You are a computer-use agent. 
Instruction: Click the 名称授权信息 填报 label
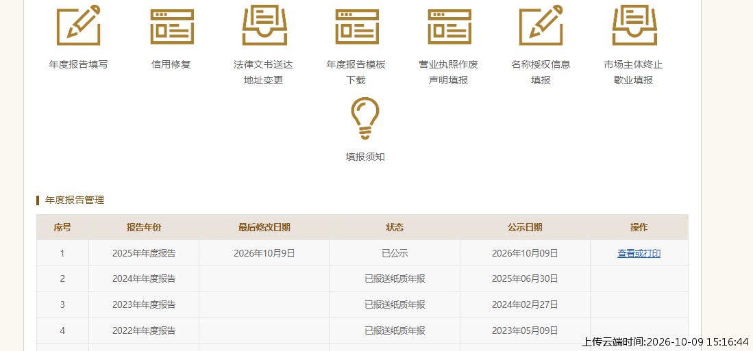click(x=541, y=73)
